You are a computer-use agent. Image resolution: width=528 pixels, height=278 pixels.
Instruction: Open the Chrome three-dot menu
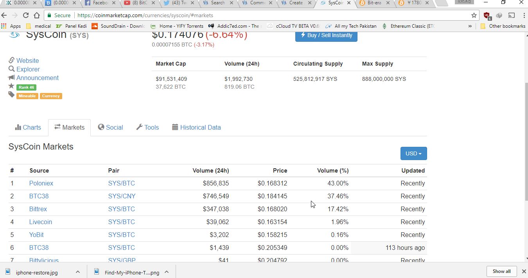(x=523, y=16)
